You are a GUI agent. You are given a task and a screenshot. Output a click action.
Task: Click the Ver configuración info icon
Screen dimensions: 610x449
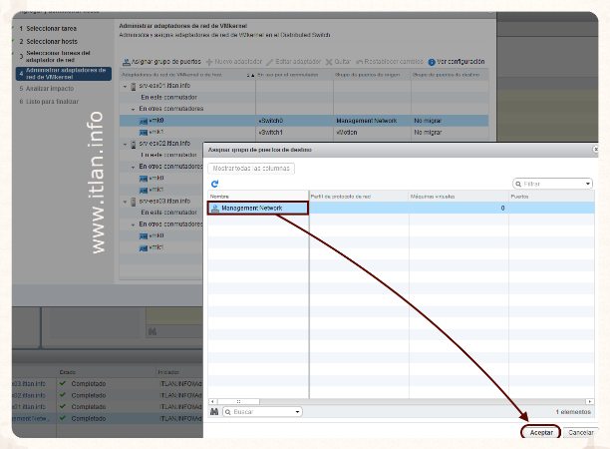(x=432, y=62)
